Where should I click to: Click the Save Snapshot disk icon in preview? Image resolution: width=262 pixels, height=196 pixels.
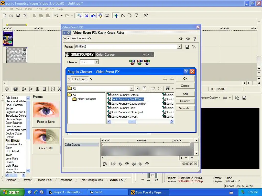[244, 98]
